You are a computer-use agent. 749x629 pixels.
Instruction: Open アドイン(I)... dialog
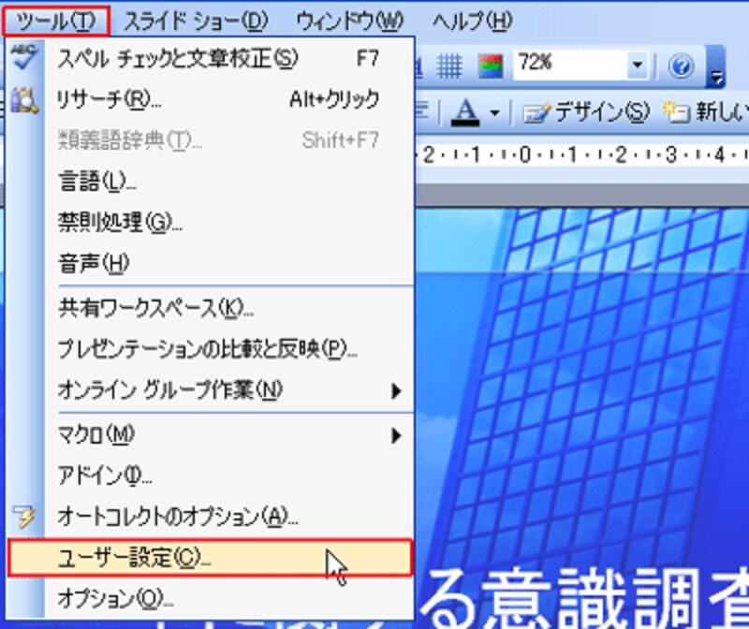pos(210,475)
